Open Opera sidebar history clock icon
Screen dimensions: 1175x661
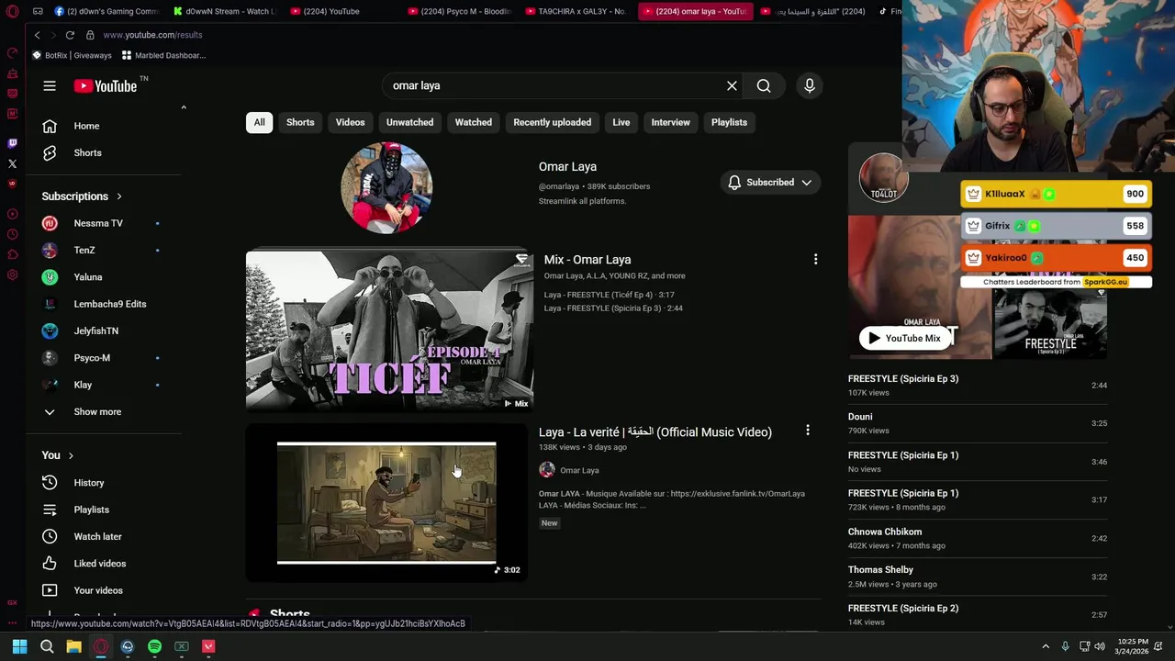point(12,234)
